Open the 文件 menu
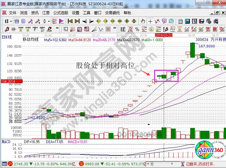The width and height of the screenshot is (226, 168). click(x=13, y=13)
